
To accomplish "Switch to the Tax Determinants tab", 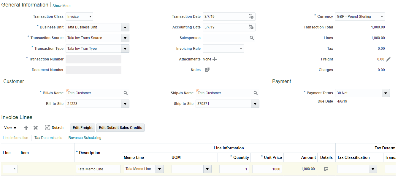I will [48, 138].
